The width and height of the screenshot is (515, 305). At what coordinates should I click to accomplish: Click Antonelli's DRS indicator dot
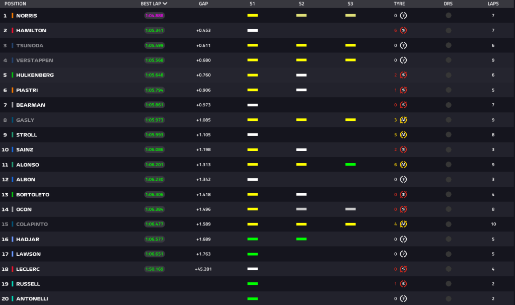(x=449, y=298)
